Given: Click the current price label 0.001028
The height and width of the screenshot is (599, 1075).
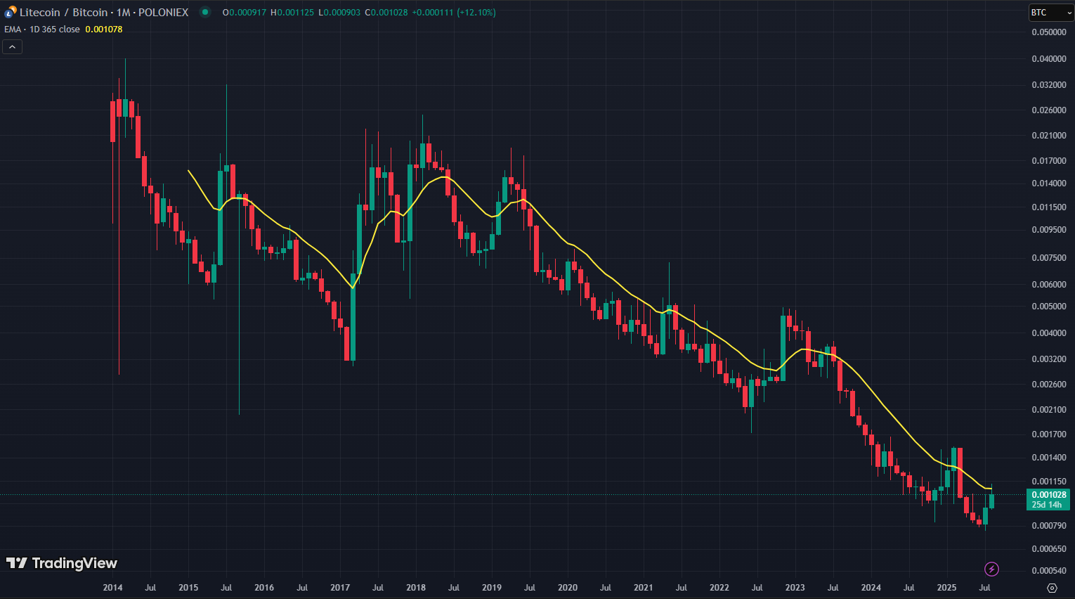Looking at the screenshot, I should [x=1049, y=495].
